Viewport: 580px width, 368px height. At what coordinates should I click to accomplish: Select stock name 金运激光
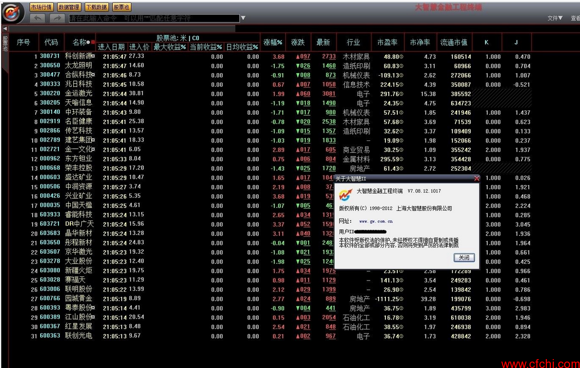point(78,93)
